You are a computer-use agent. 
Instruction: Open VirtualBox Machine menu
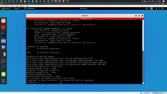pos(7,6)
